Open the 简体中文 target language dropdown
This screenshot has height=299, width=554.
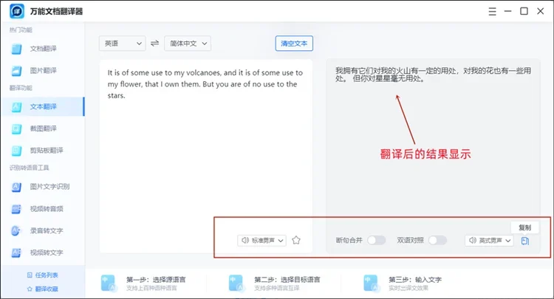pyautogui.click(x=188, y=44)
